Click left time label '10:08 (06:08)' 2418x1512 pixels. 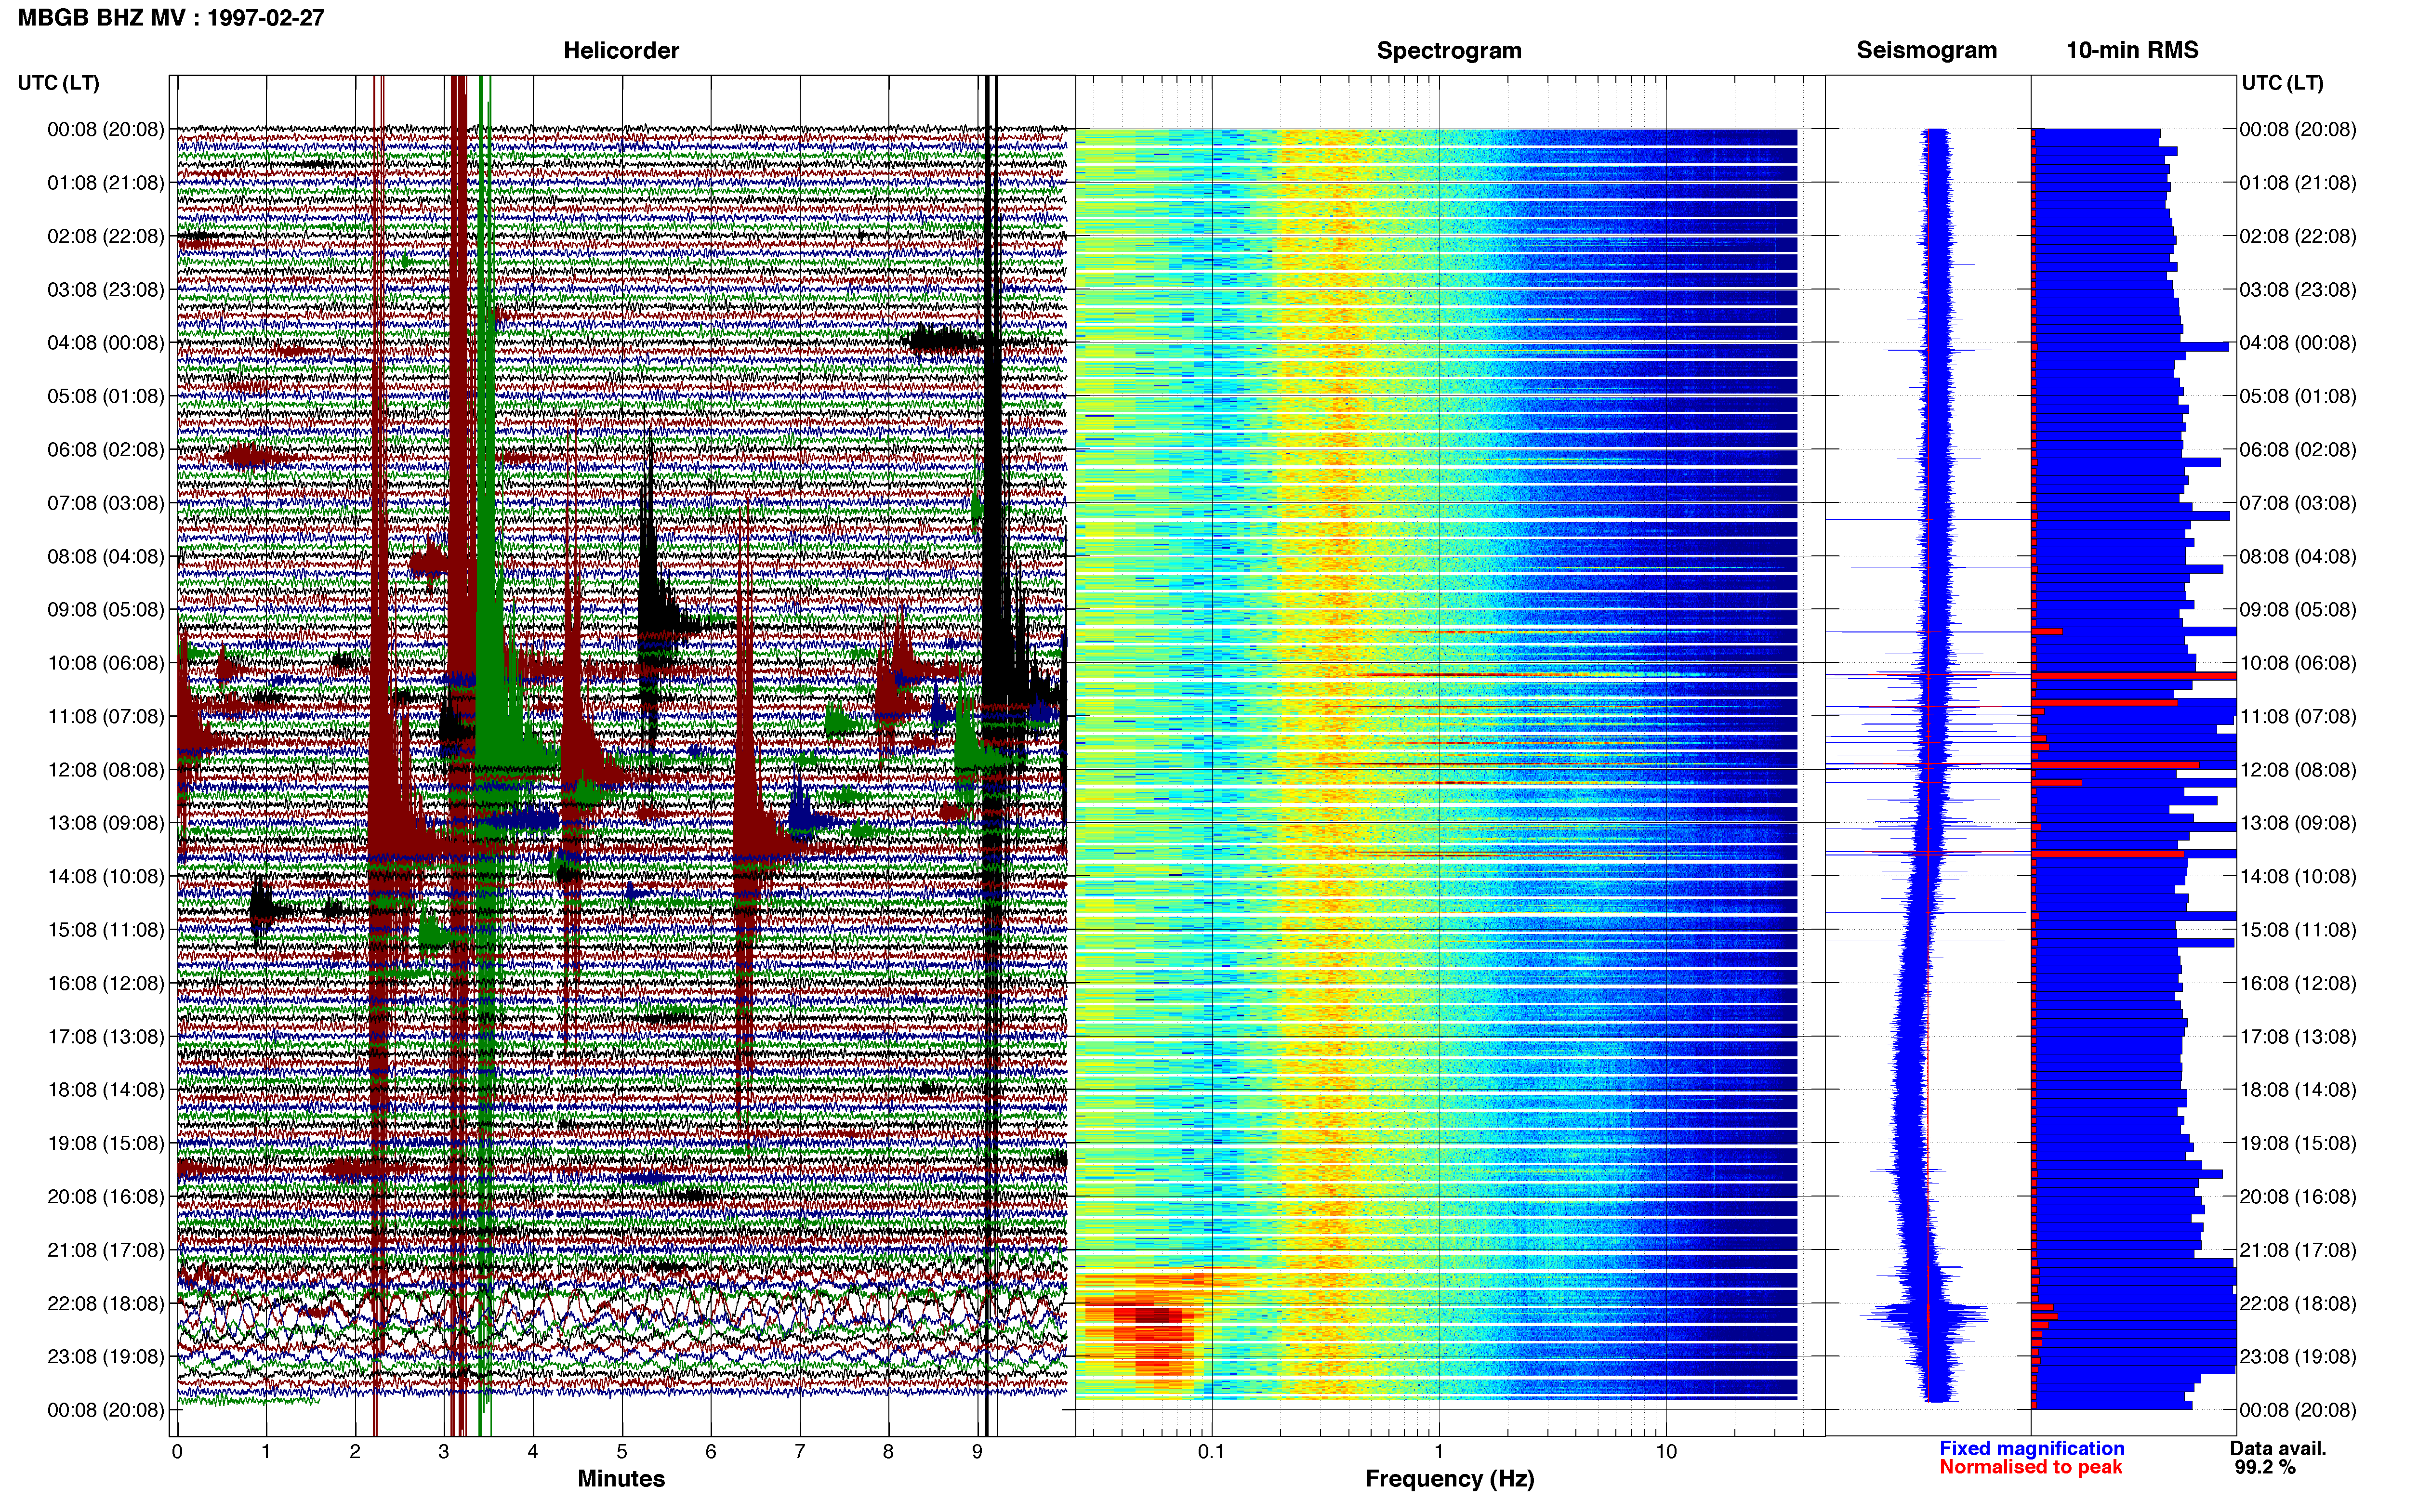(106, 663)
